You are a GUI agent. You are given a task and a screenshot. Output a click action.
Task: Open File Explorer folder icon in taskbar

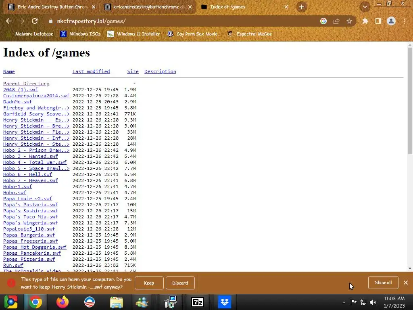click(117, 302)
